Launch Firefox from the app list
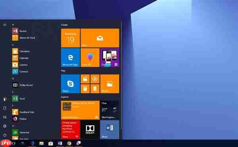Viewport: 238px width, 147px height. click(19, 119)
